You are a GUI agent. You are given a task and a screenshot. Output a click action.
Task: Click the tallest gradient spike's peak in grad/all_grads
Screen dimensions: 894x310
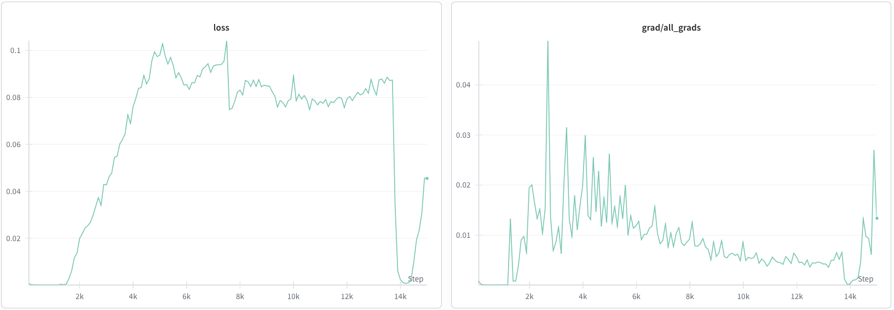[x=548, y=42]
